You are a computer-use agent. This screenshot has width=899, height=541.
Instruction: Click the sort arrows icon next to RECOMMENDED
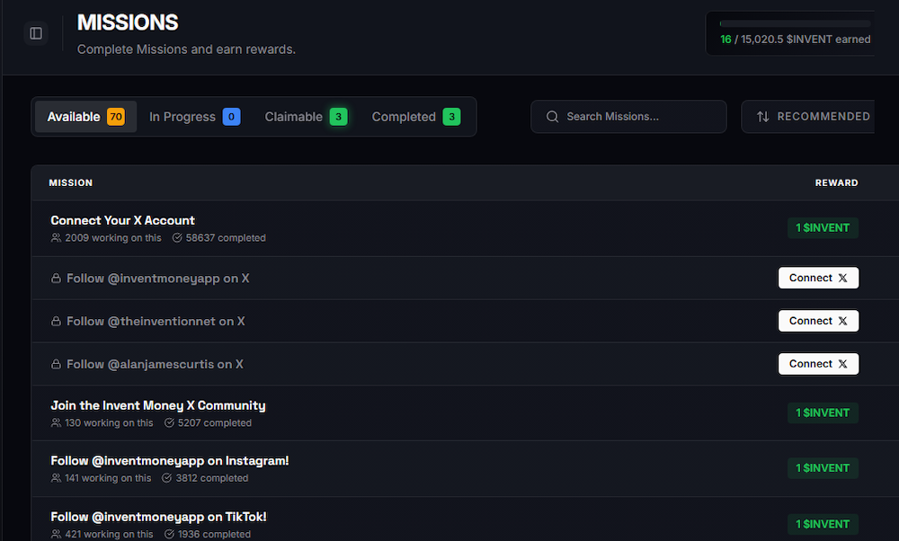tap(765, 116)
